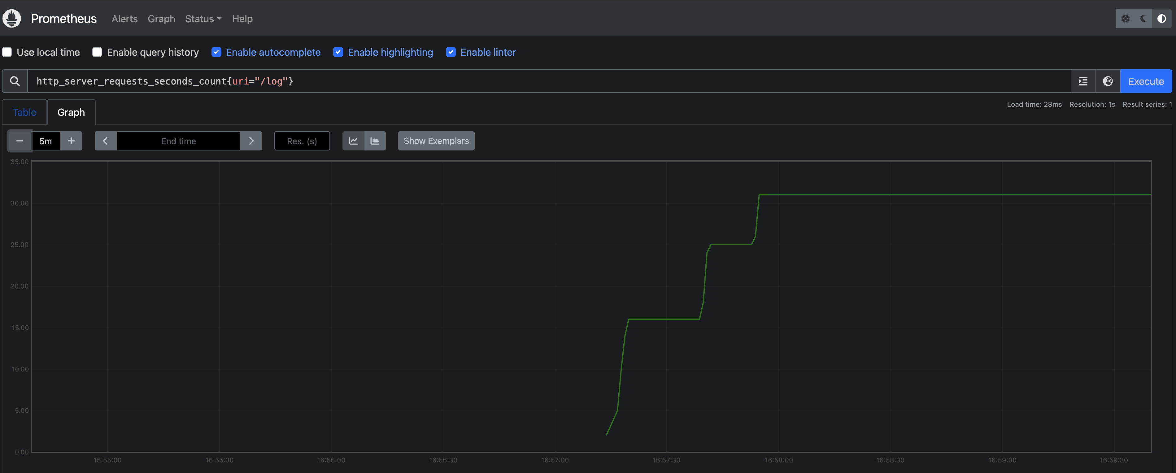Click the 16:59:30 x-axis label
This screenshot has width=1176, height=473.
(x=1113, y=460)
